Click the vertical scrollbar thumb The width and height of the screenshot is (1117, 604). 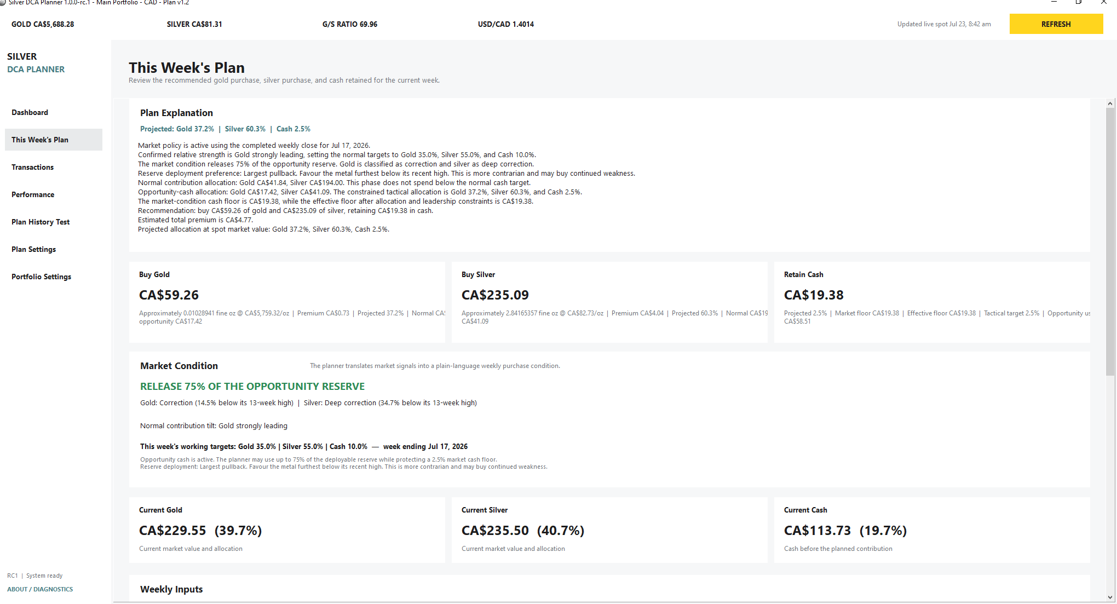[1110, 241]
